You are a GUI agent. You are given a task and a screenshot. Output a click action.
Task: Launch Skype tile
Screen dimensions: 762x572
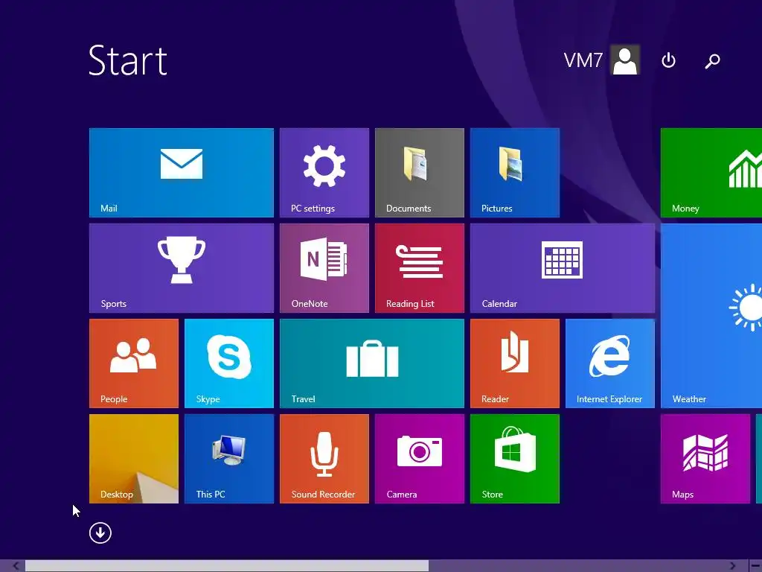[229, 363]
